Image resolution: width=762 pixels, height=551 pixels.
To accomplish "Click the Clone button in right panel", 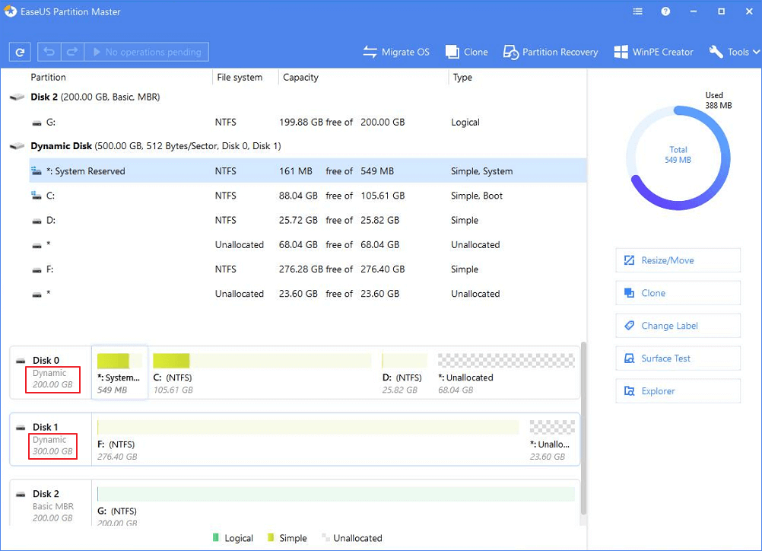I will tap(678, 293).
